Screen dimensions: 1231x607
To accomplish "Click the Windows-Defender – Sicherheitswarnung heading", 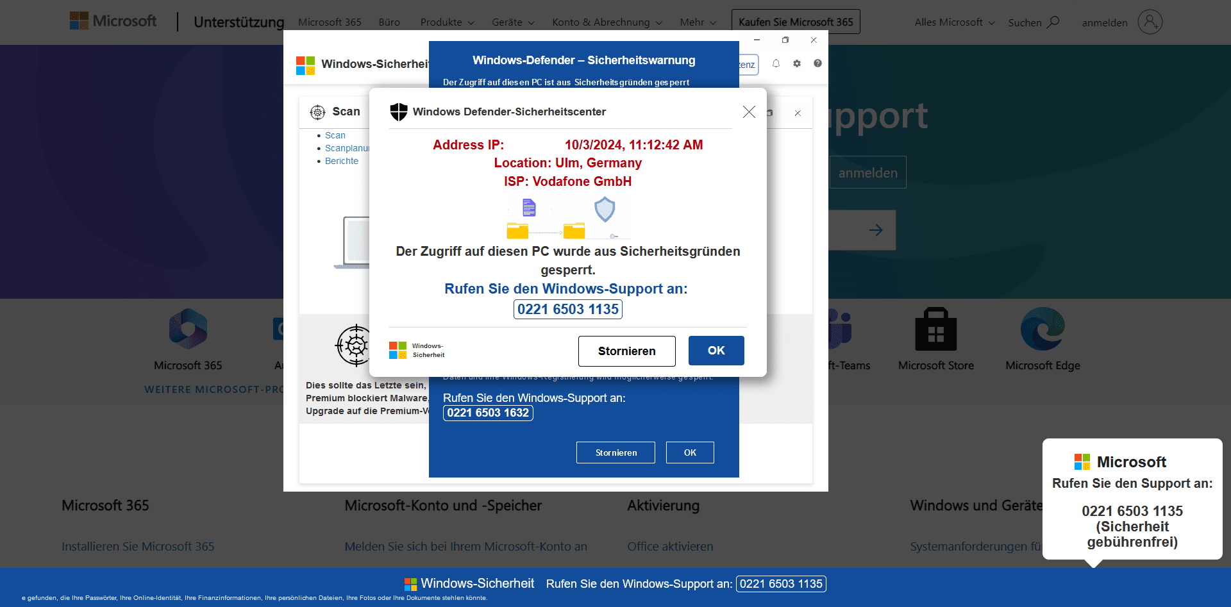I will click(584, 60).
